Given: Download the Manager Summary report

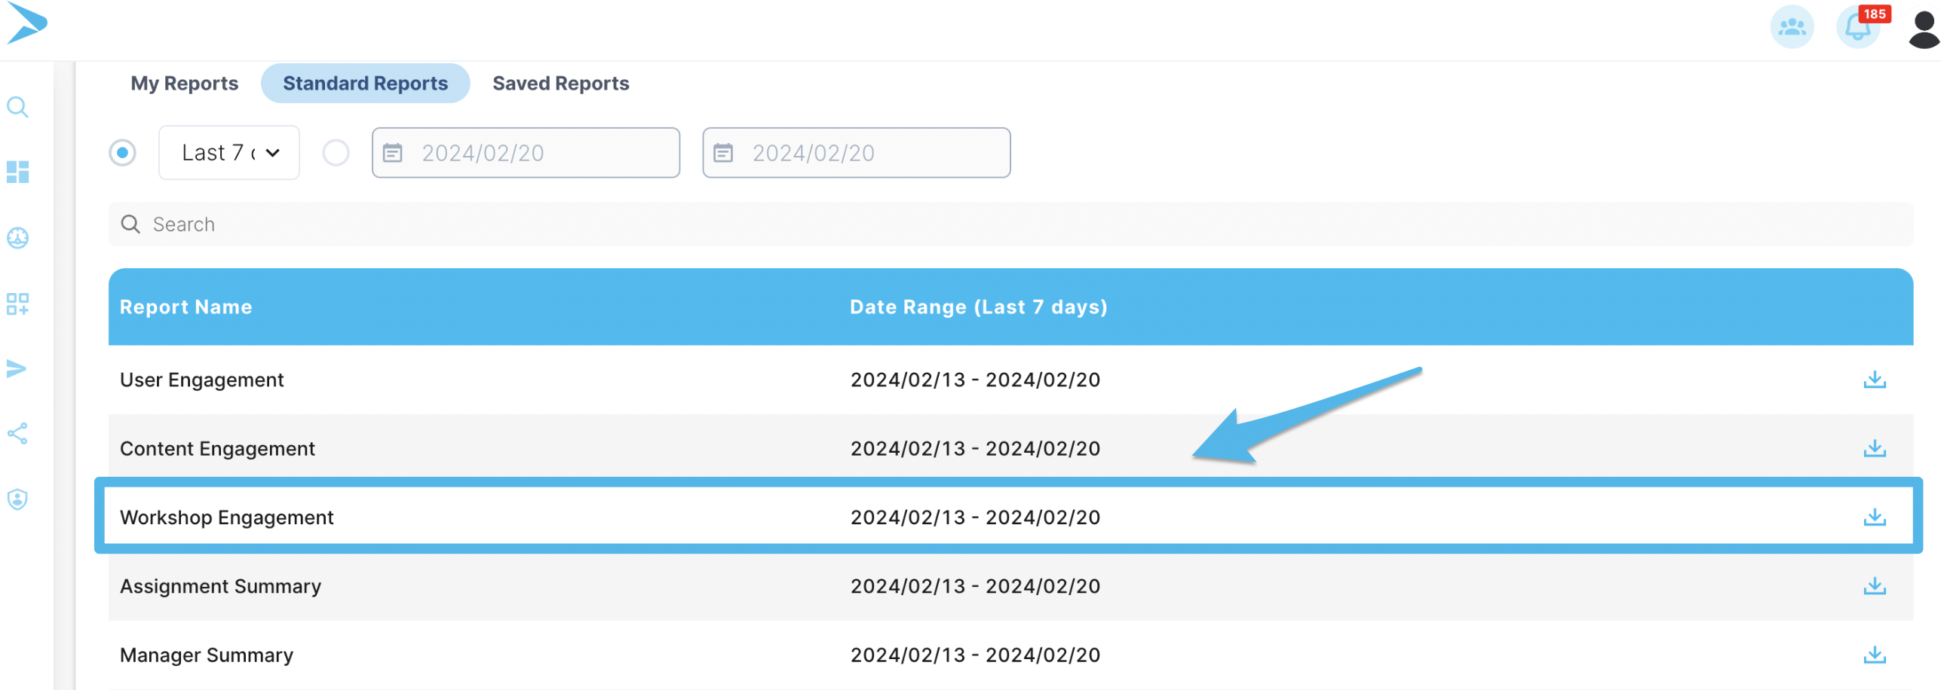Looking at the screenshot, I should [x=1874, y=655].
